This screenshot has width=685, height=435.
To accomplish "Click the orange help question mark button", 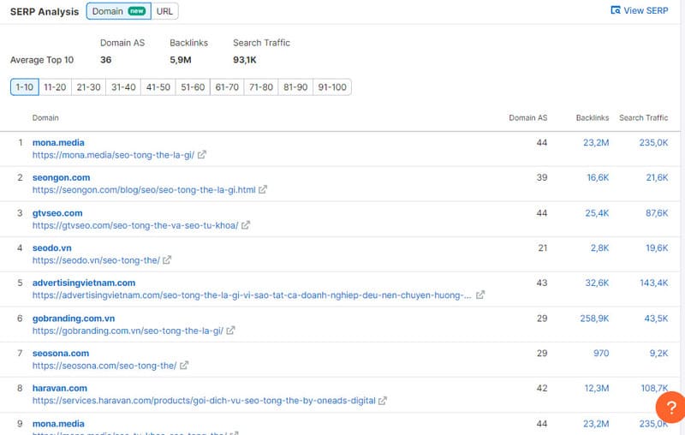I will point(669,406).
